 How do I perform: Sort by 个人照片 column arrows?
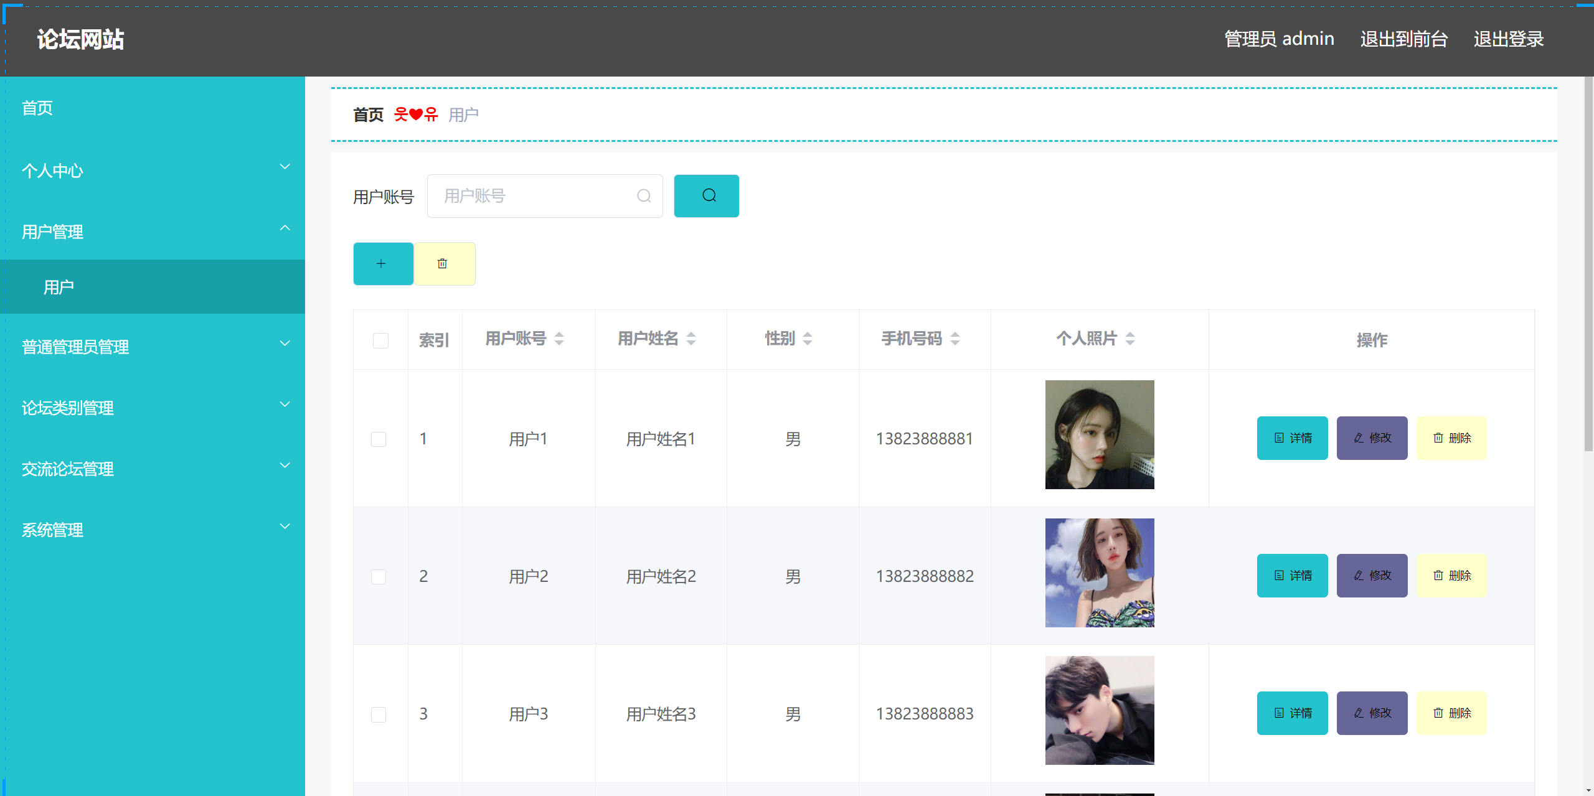(1129, 339)
